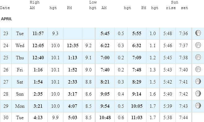Select the moon icon in Thursday 25 row
This screenshot has width=204, height=122.
pos(198,57)
